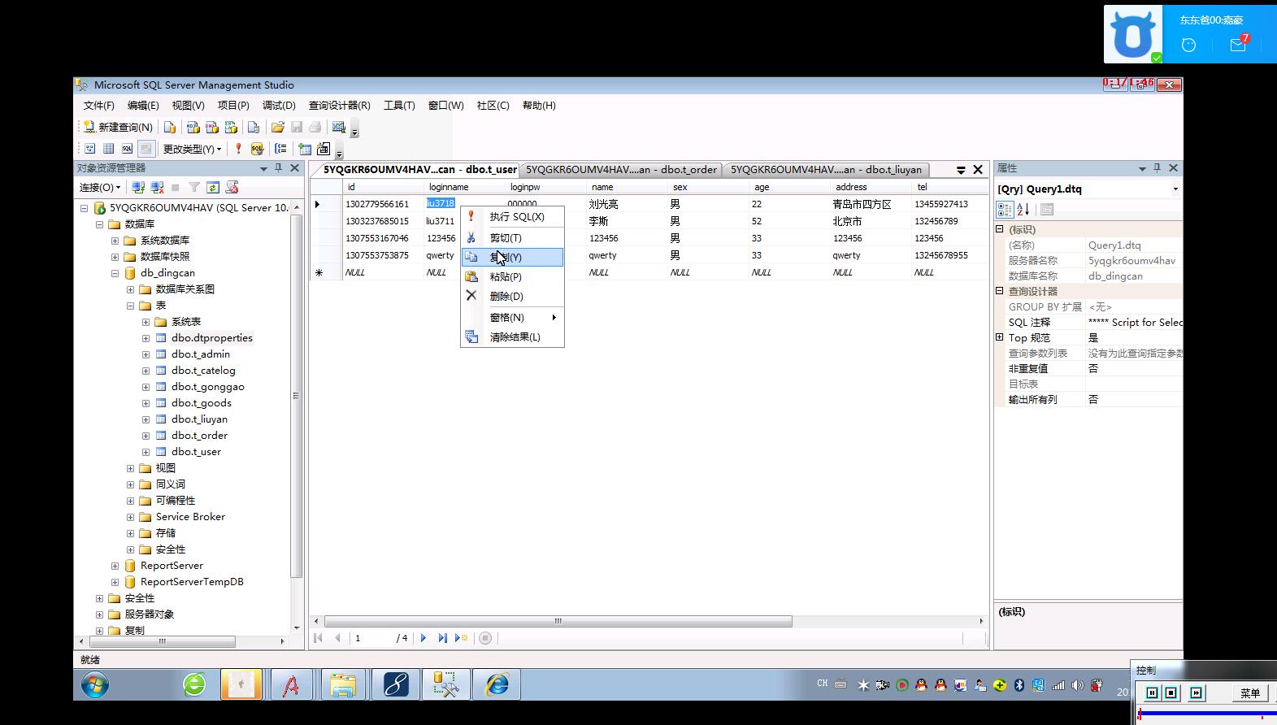This screenshot has height=725, width=1277.
Task: Show the Diagram pane icon
Action: [x=89, y=149]
